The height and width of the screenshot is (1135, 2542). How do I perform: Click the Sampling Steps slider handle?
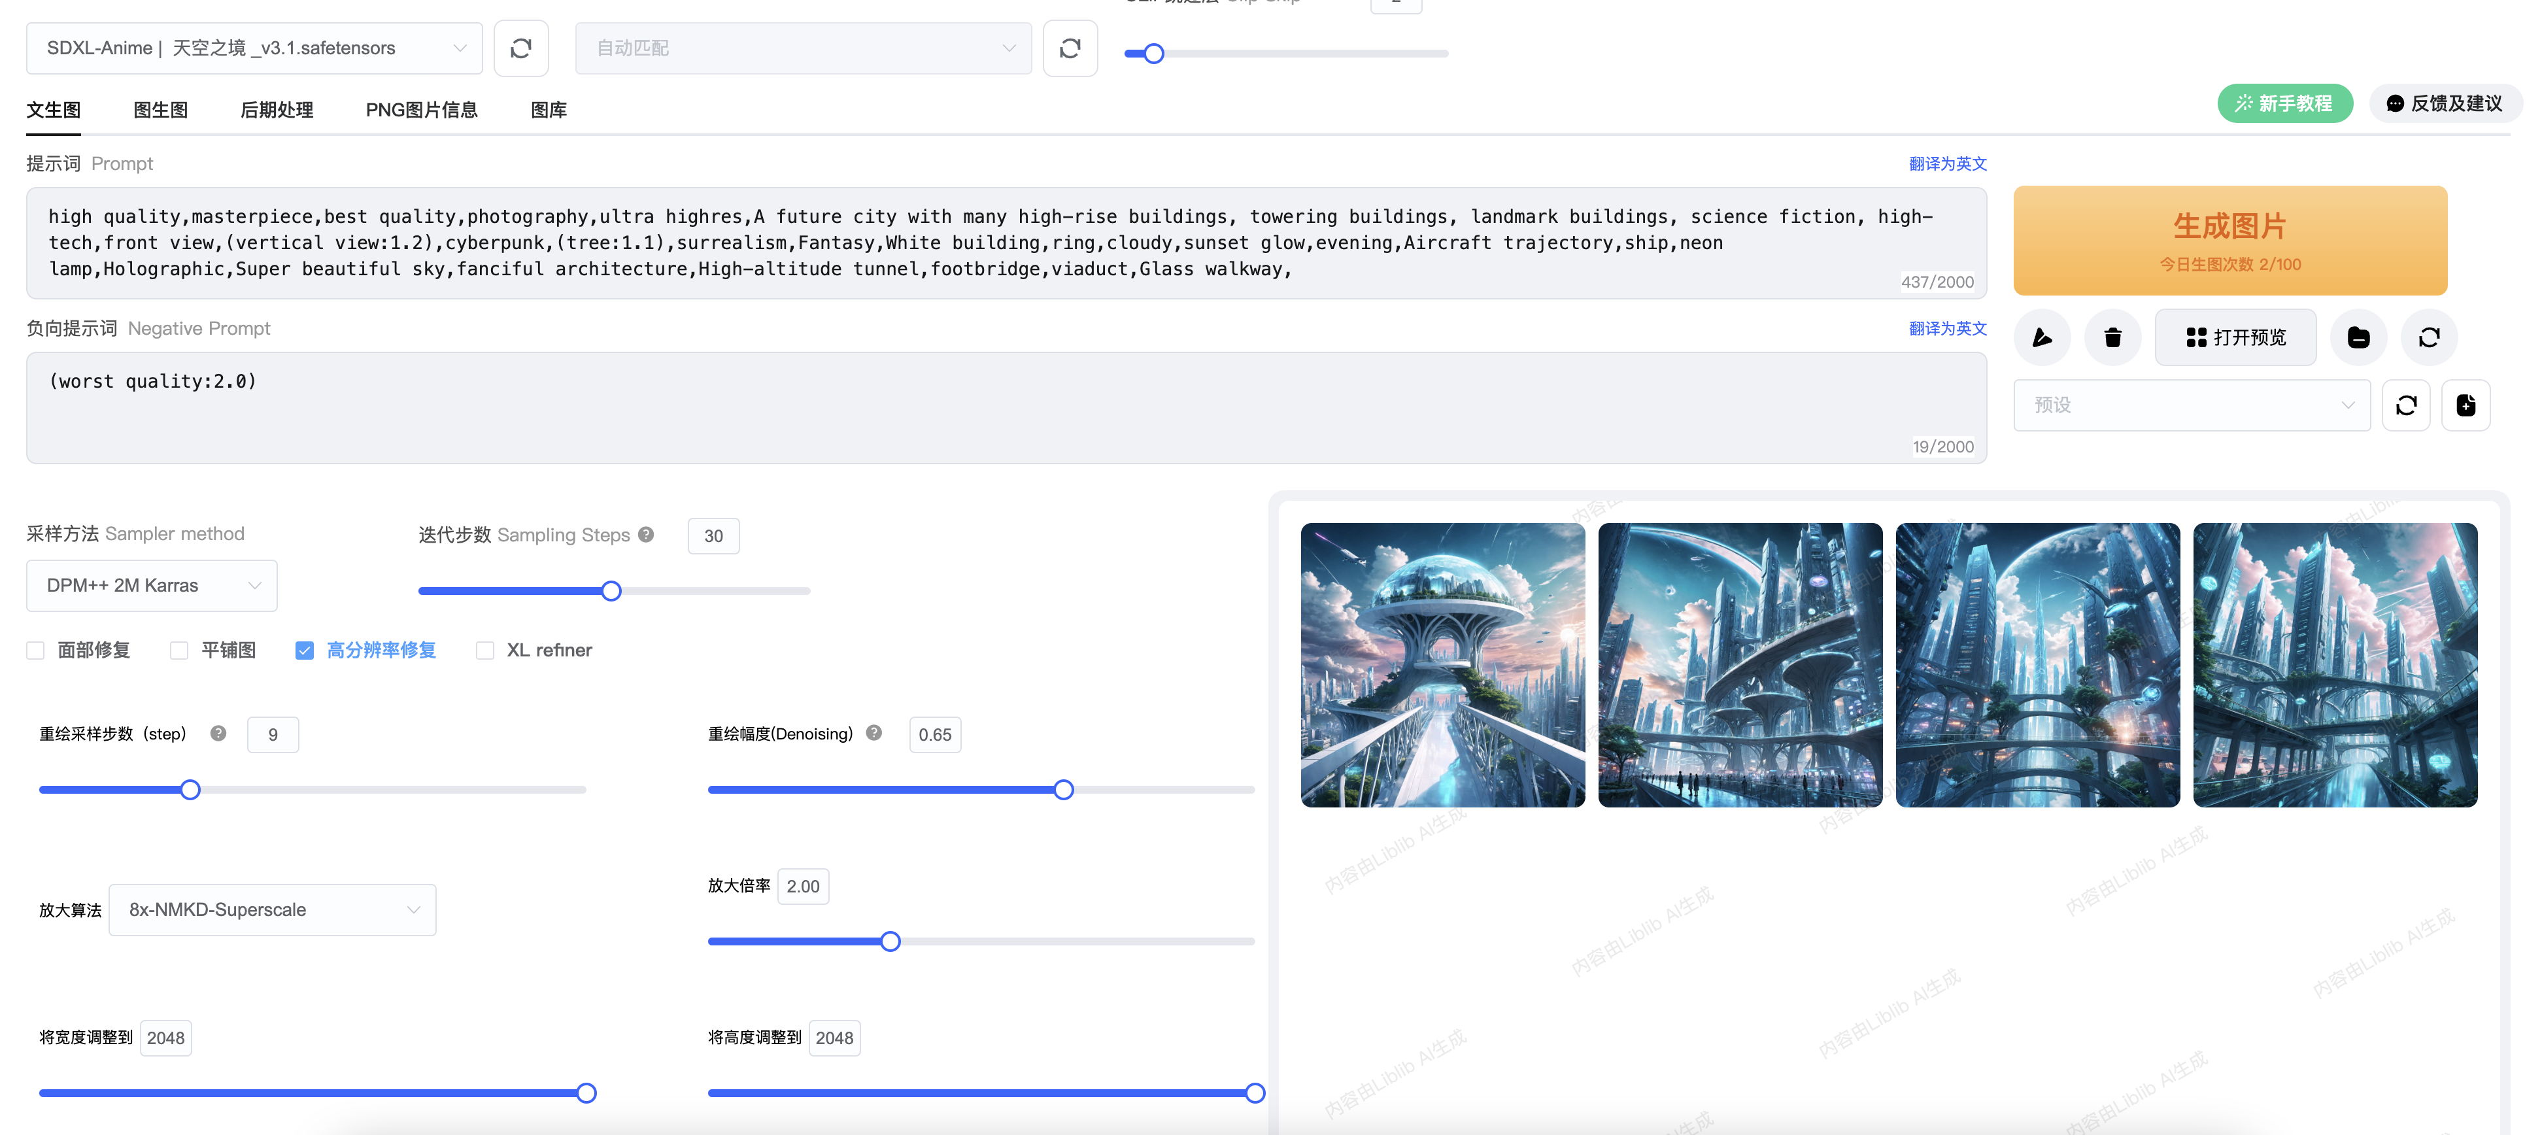(611, 591)
